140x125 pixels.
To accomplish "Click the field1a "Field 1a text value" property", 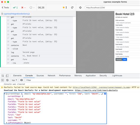I will (x=24, y=102).
